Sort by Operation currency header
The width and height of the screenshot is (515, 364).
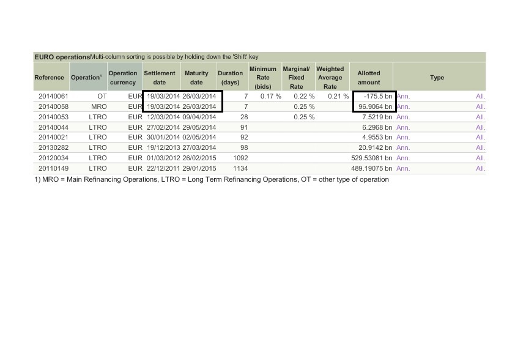coord(125,77)
